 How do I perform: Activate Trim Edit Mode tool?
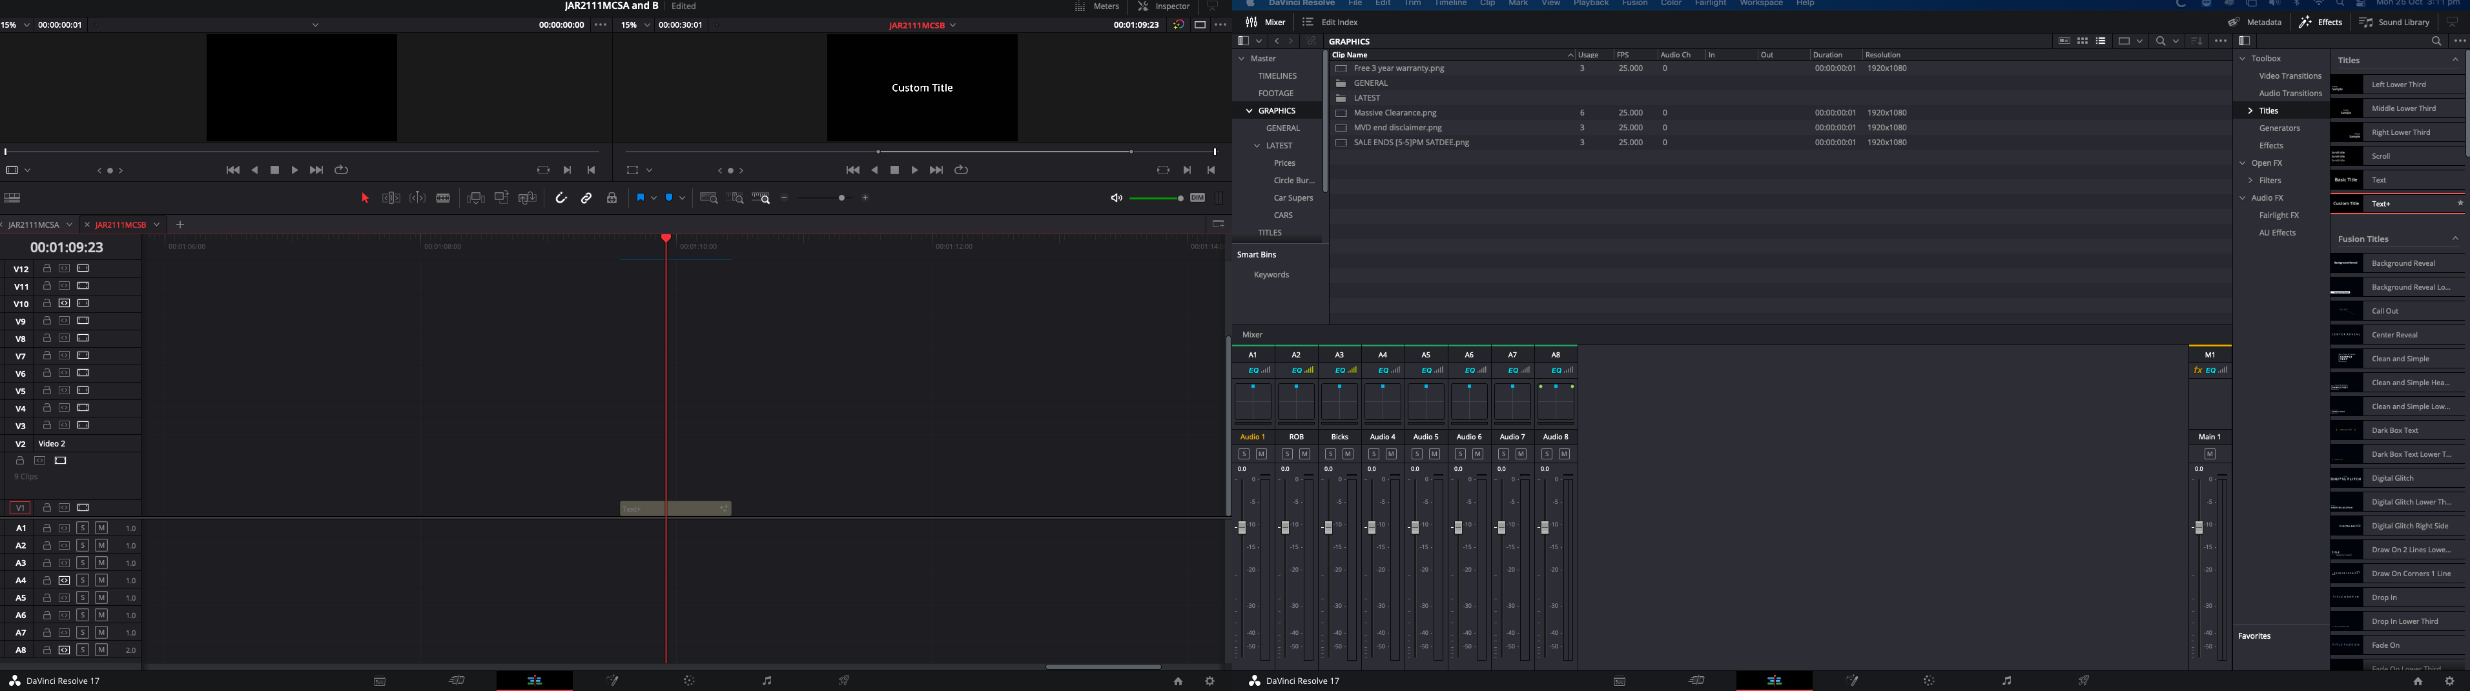(x=391, y=198)
